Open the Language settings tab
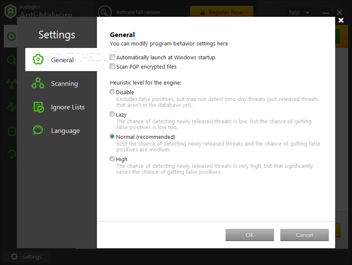Image resolution: width=352 pixels, height=265 pixels. [61, 130]
